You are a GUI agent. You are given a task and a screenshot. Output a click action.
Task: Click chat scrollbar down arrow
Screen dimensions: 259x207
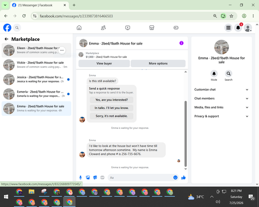pyautogui.click(x=185, y=169)
